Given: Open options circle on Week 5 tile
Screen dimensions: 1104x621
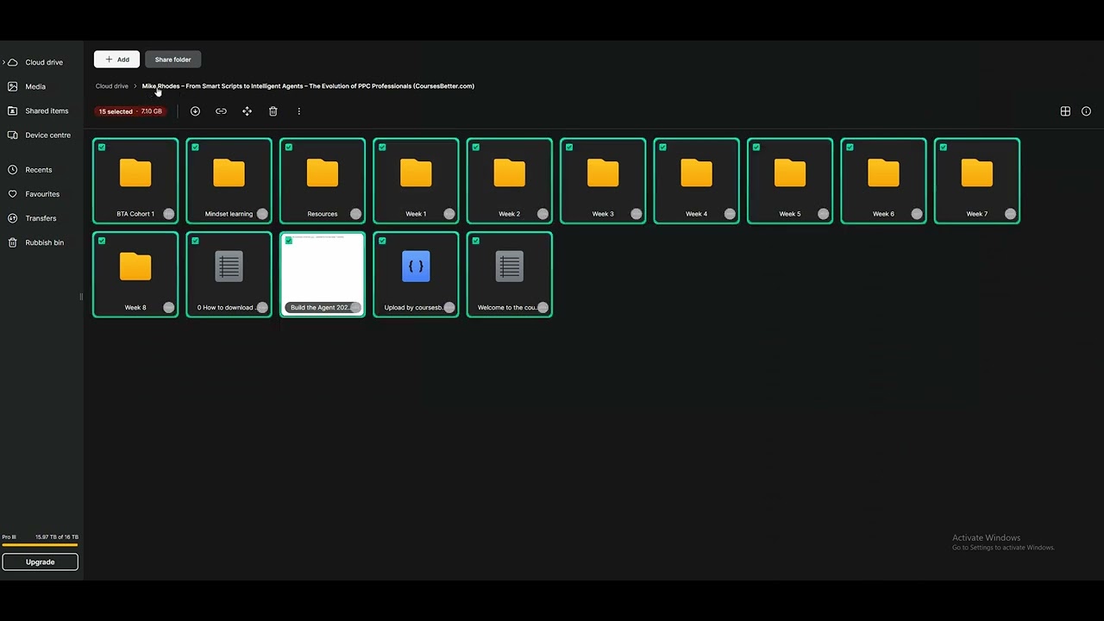Looking at the screenshot, I should click(823, 214).
